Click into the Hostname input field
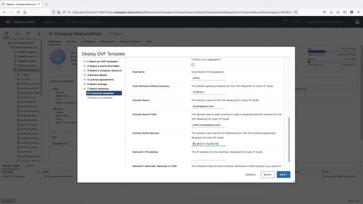Screen dimensions: 363x204 click(x=209, y=78)
